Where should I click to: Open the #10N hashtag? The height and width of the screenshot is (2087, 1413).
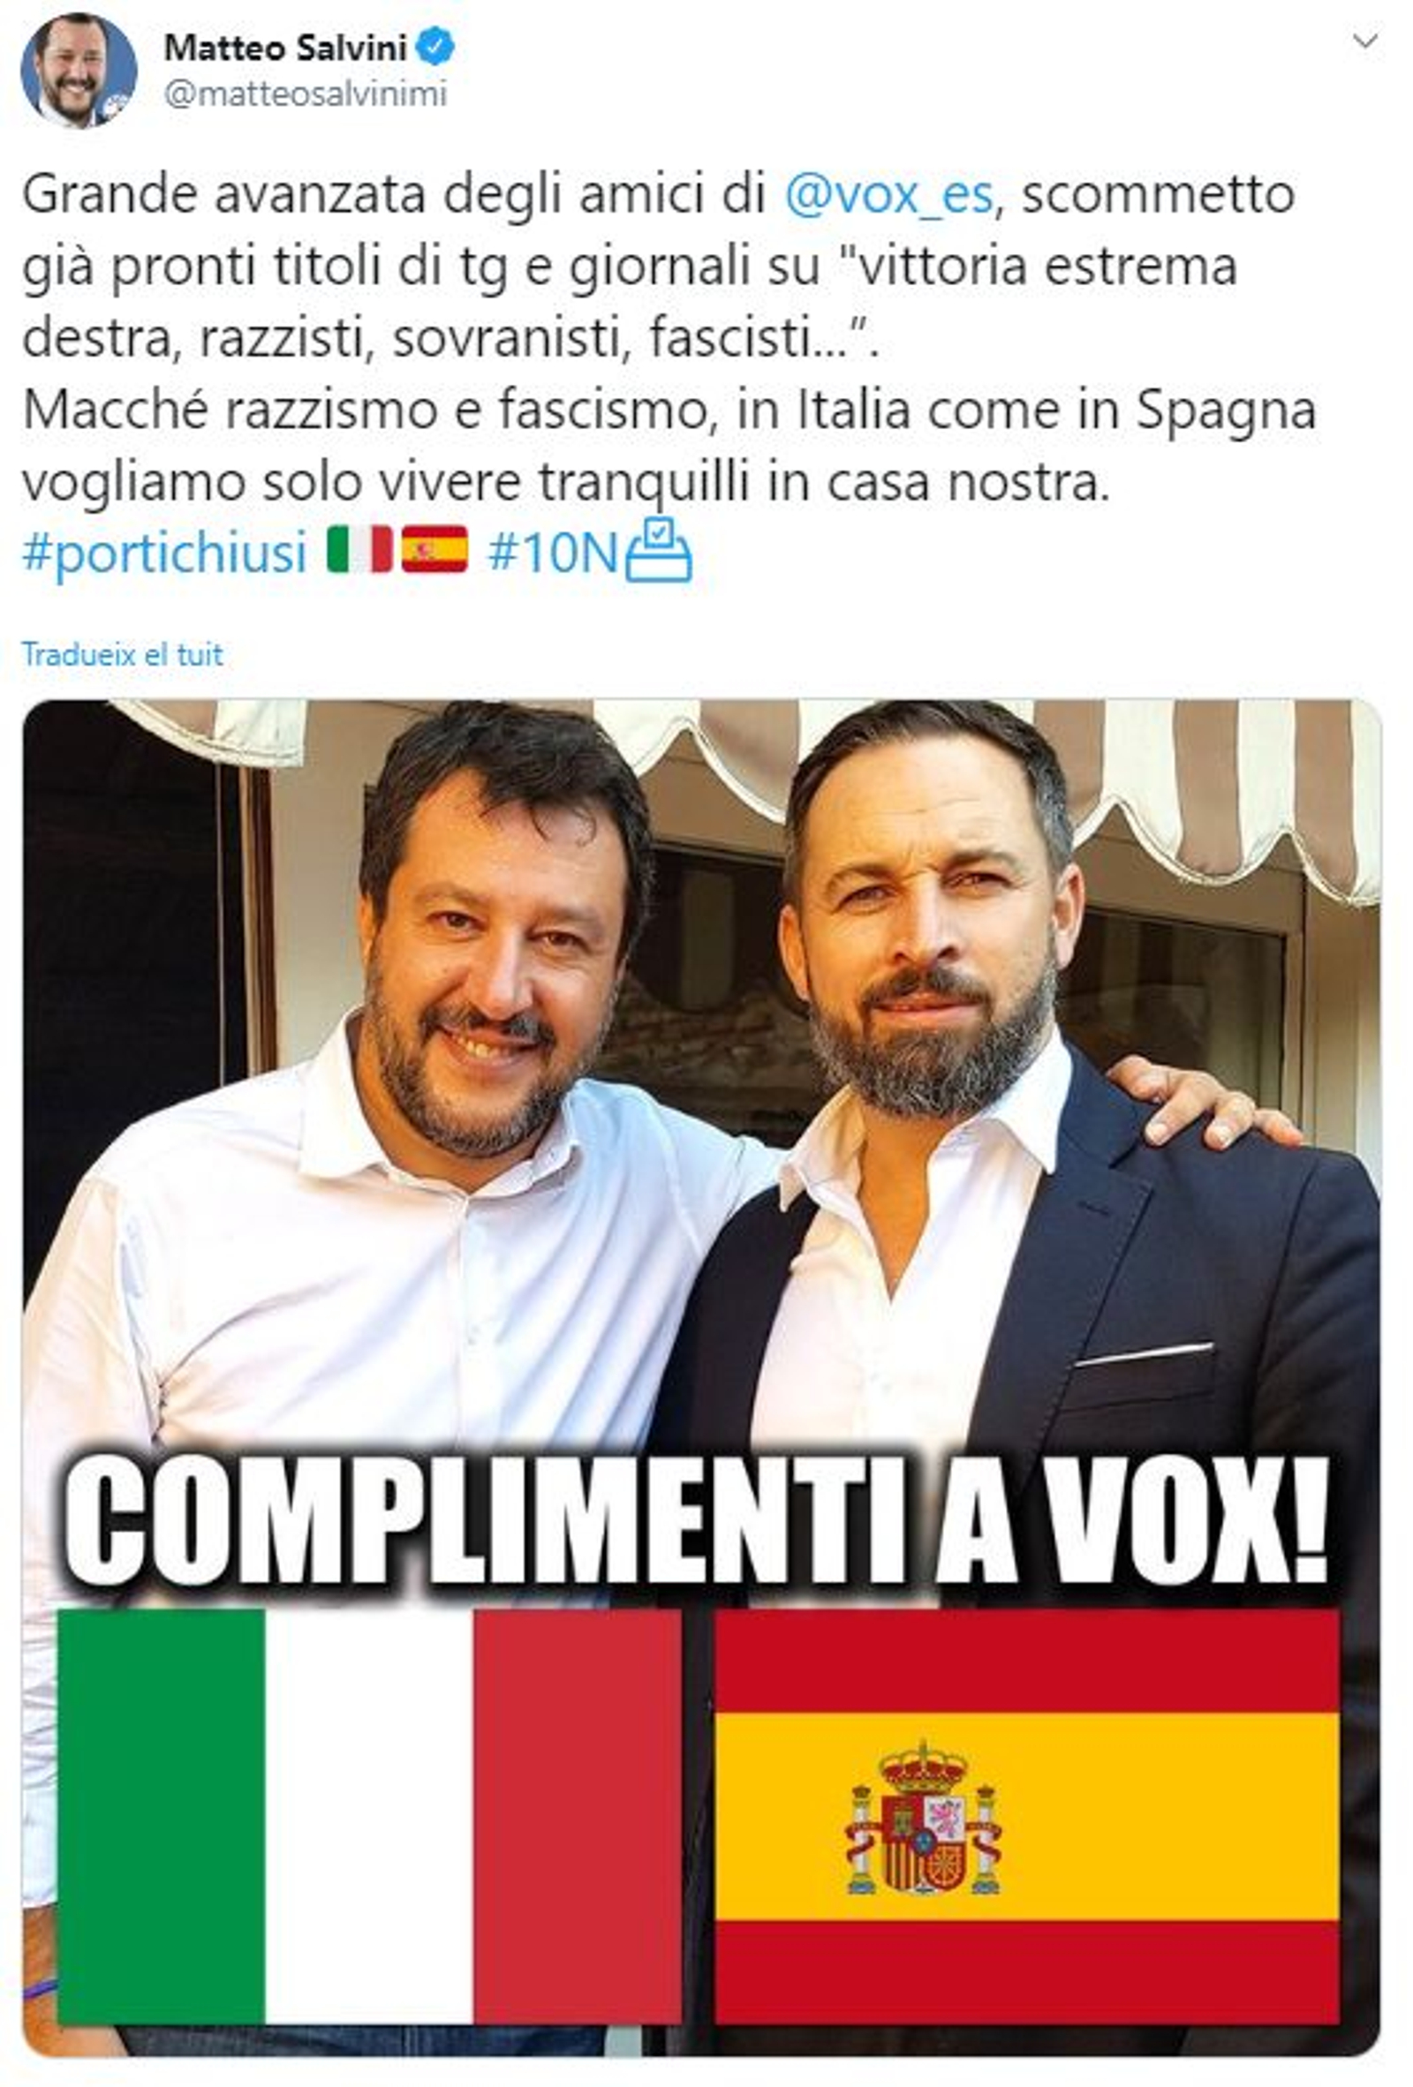(553, 552)
